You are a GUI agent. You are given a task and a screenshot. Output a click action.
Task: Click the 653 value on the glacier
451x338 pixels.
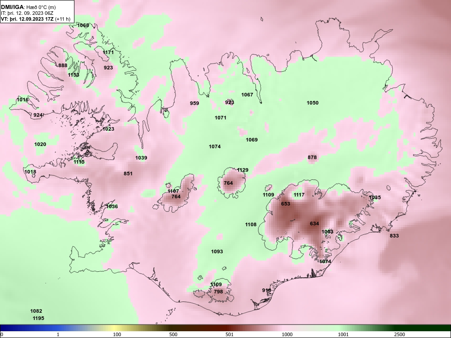[x=285, y=204]
